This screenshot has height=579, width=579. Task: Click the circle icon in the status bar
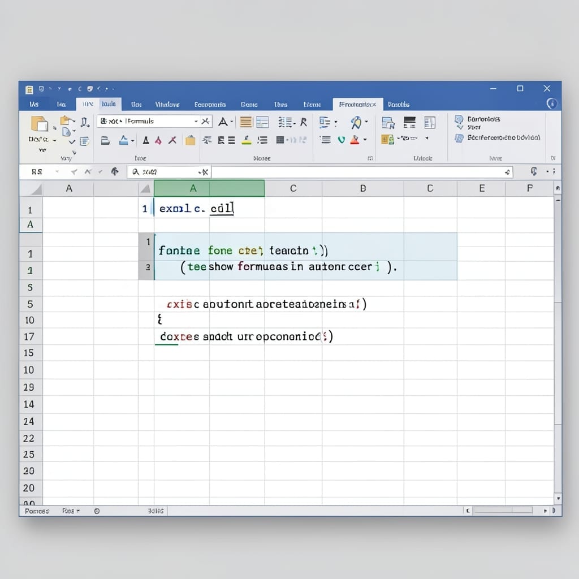(97, 511)
